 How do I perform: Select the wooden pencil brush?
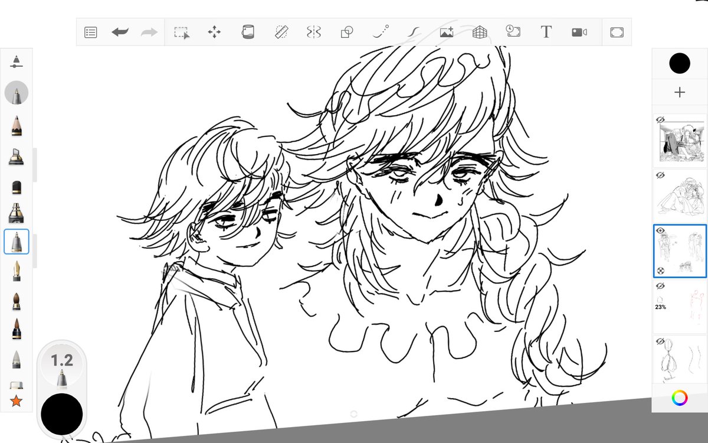[x=17, y=125]
